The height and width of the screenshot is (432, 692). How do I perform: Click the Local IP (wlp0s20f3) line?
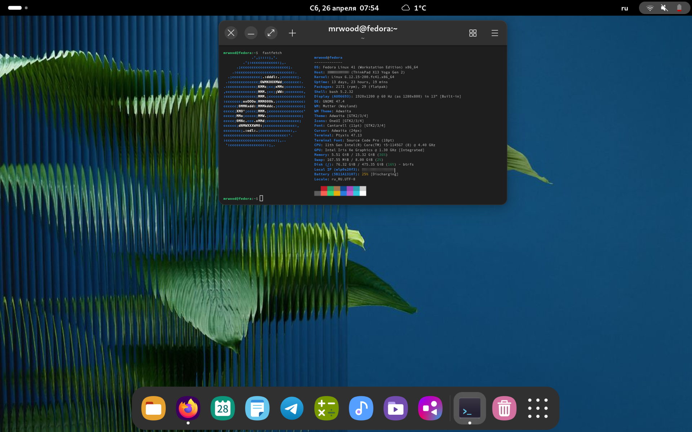355,170
